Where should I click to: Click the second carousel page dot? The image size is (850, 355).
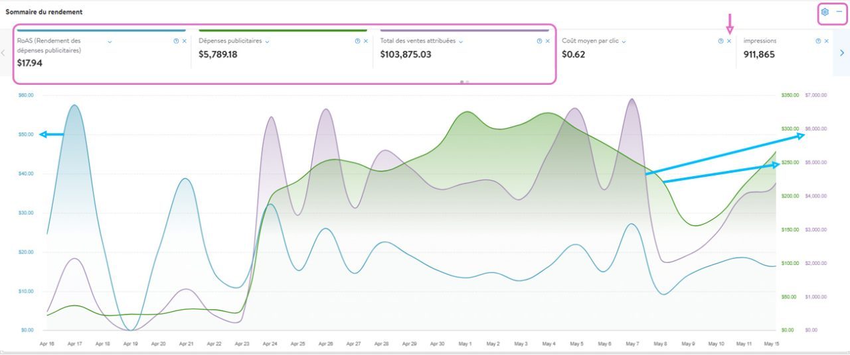(x=467, y=82)
